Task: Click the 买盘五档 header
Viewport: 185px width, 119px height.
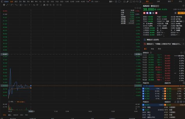Action: coord(146,83)
